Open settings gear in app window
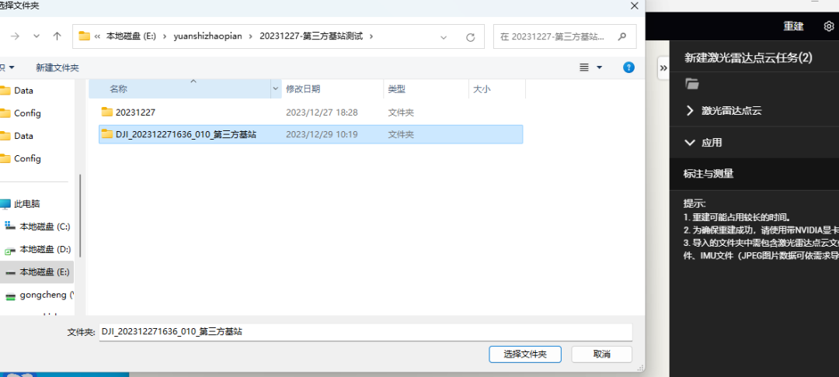This screenshot has width=839, height=377. 828,26
